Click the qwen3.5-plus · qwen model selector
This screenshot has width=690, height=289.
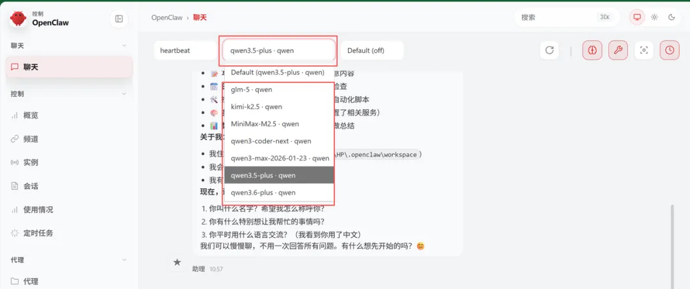[x=279, y=50]
